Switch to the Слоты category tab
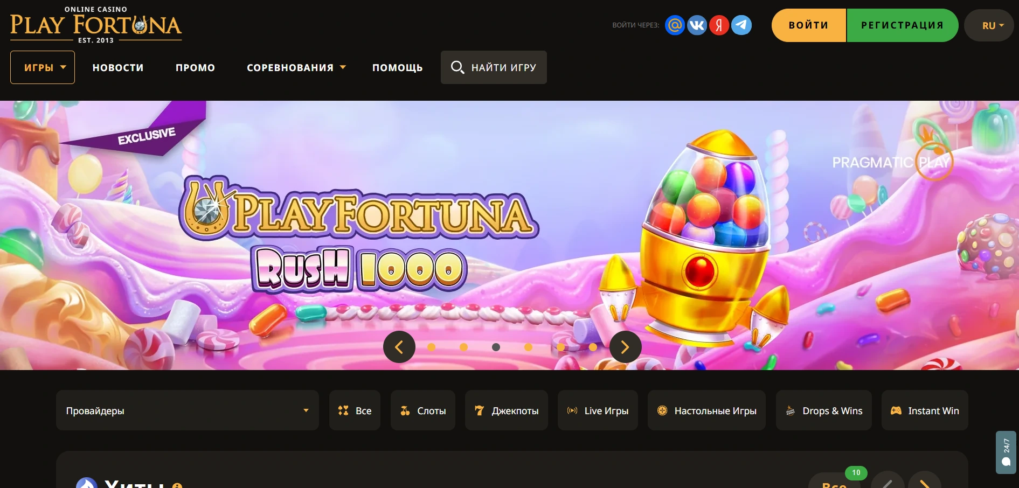This screenshot has height=488, width=1019. 423,410
